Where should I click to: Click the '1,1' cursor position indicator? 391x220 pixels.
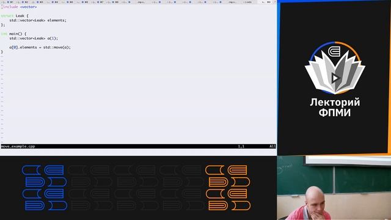[x=241, y=147]
